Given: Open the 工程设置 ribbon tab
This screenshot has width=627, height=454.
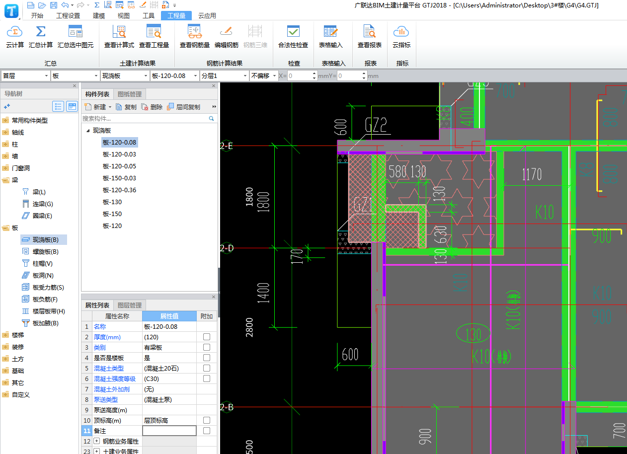Looking at the screenshot, I should (68, 15).
